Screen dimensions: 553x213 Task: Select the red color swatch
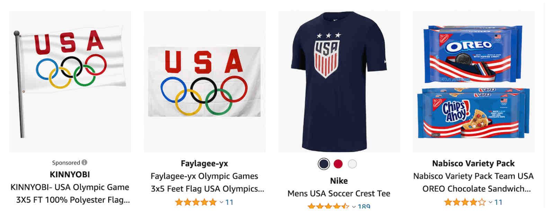pos(338,164)
